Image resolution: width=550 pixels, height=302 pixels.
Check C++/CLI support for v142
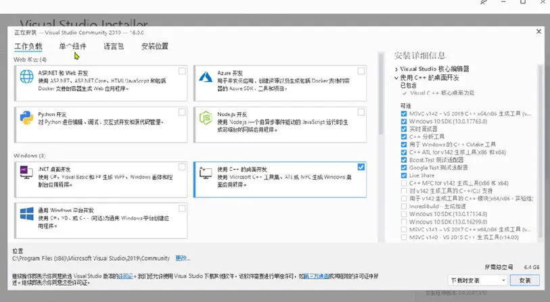404,191
